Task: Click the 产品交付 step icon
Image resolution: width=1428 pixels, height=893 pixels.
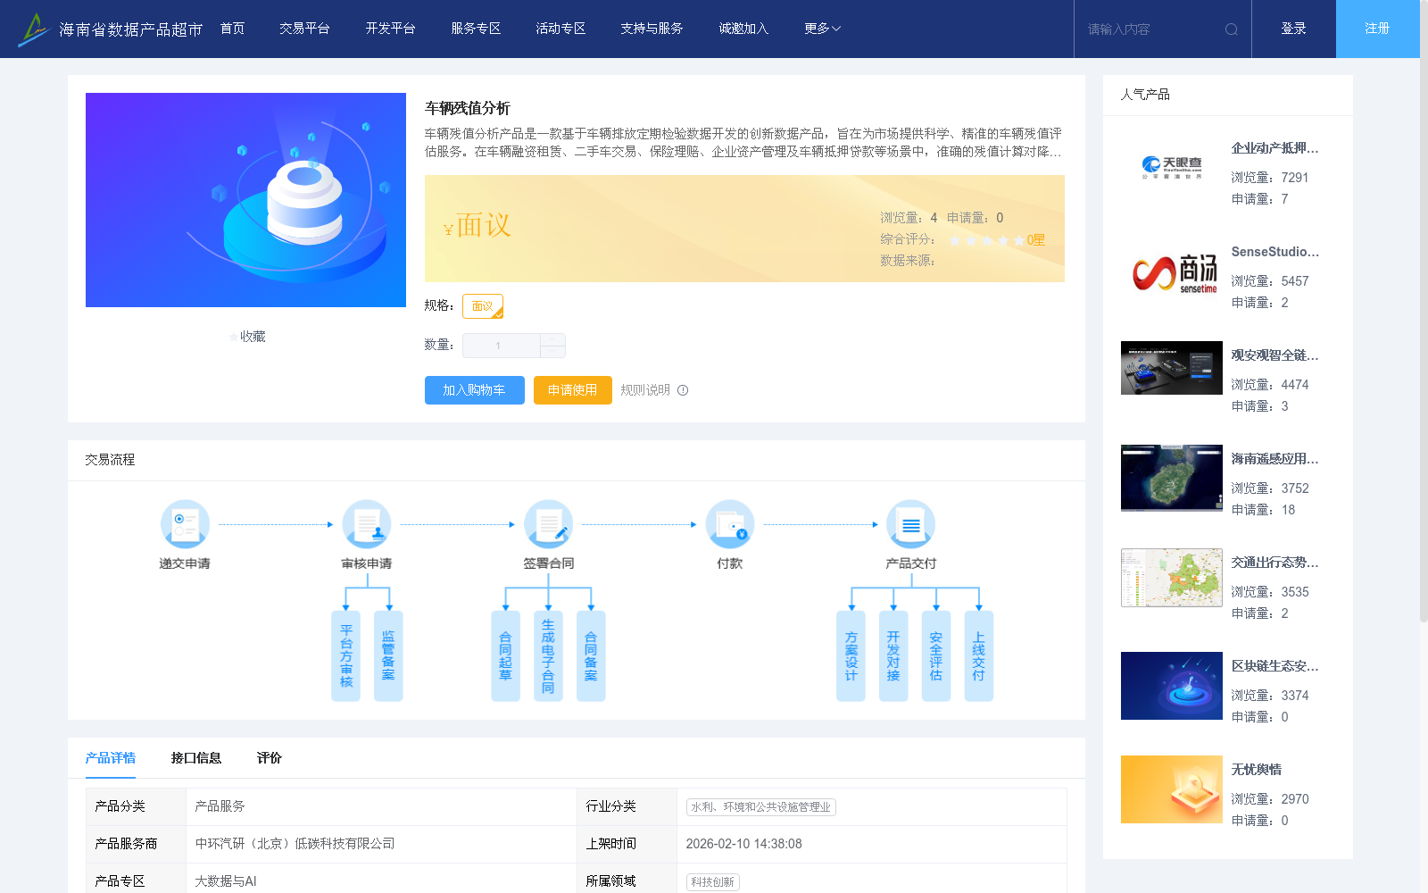Action: 911,524
